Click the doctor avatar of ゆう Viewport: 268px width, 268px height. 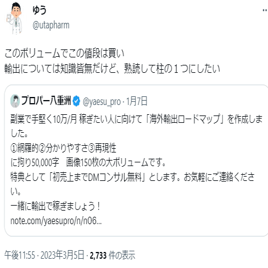coord(14,18)
